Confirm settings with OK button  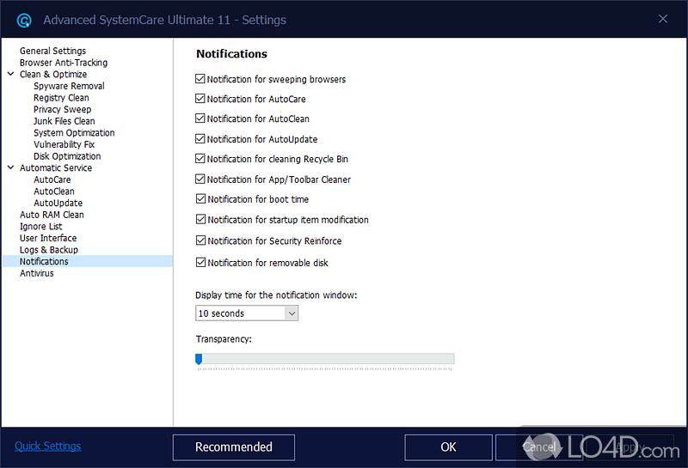(448, 447)
